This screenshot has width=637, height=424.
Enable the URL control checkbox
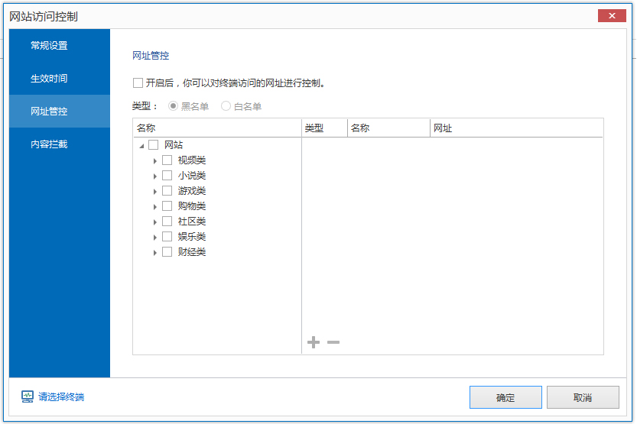coord(138,83)
